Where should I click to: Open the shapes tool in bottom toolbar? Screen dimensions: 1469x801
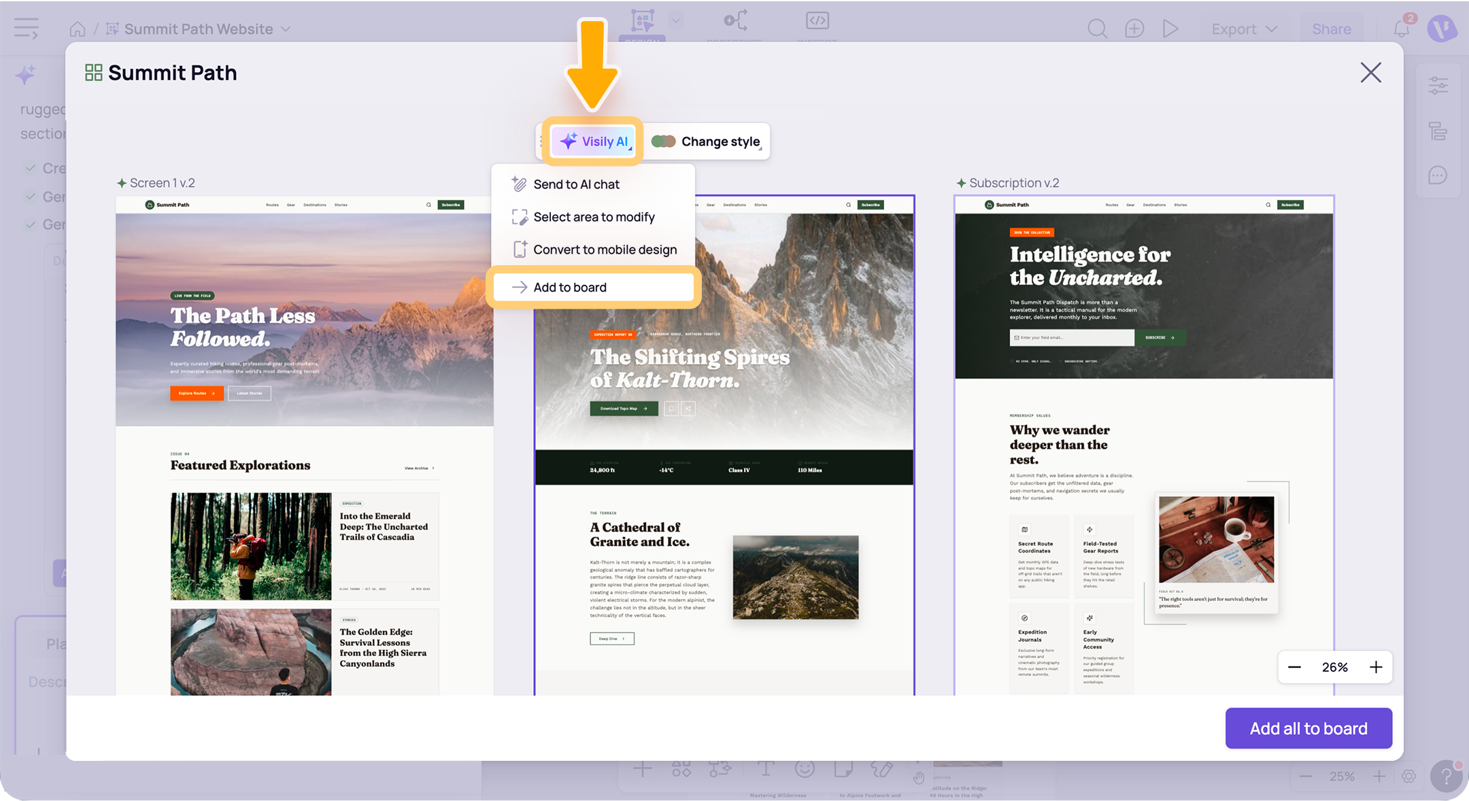681,769
